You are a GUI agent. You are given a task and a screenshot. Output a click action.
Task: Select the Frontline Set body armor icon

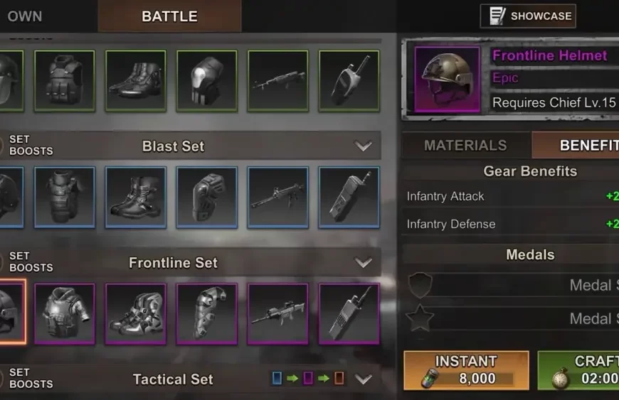[65, 314]
